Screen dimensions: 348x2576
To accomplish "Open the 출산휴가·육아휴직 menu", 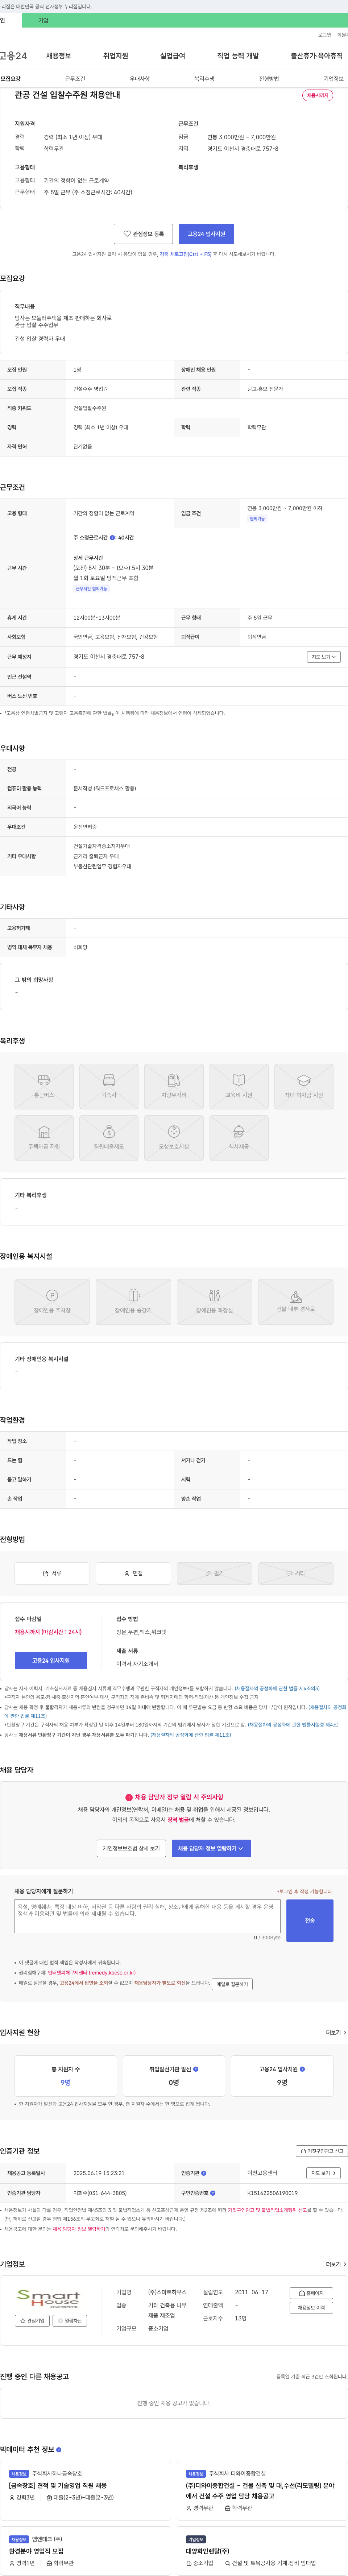I will [x=317, y=56].
